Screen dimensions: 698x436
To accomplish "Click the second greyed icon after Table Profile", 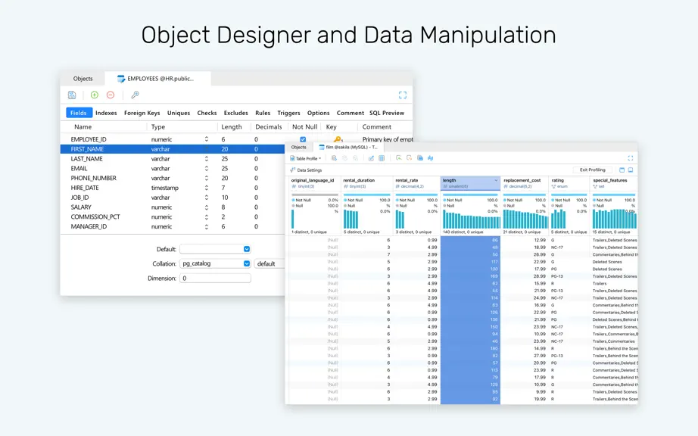I will pyautogui.click(x=344, y=158).
